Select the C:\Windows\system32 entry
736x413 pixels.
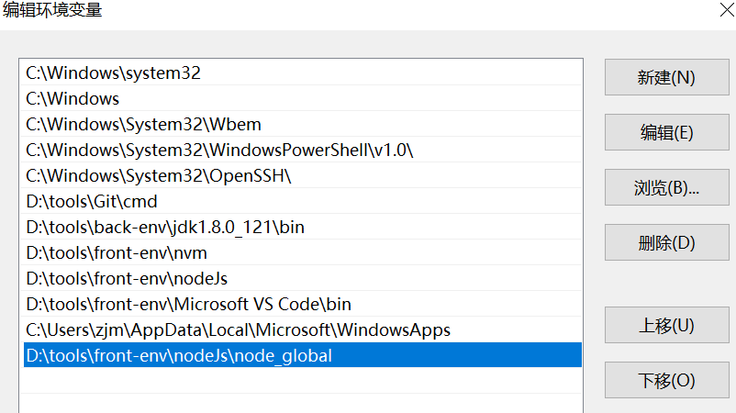(x=300, y=73)
